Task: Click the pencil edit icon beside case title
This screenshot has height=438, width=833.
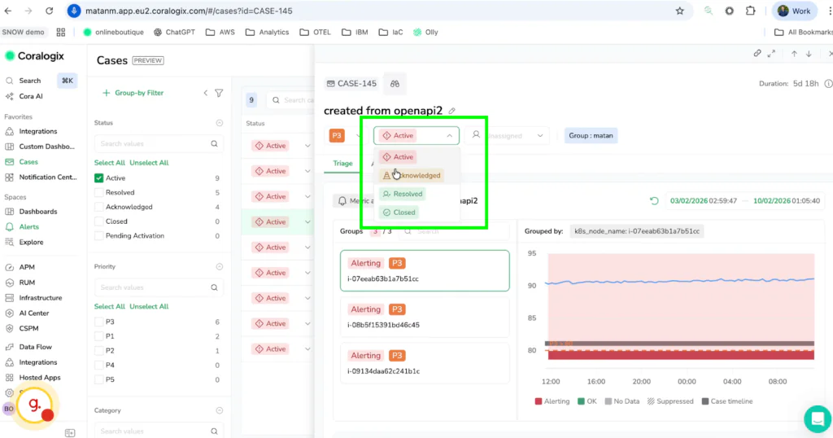Action: click(452, 111)
